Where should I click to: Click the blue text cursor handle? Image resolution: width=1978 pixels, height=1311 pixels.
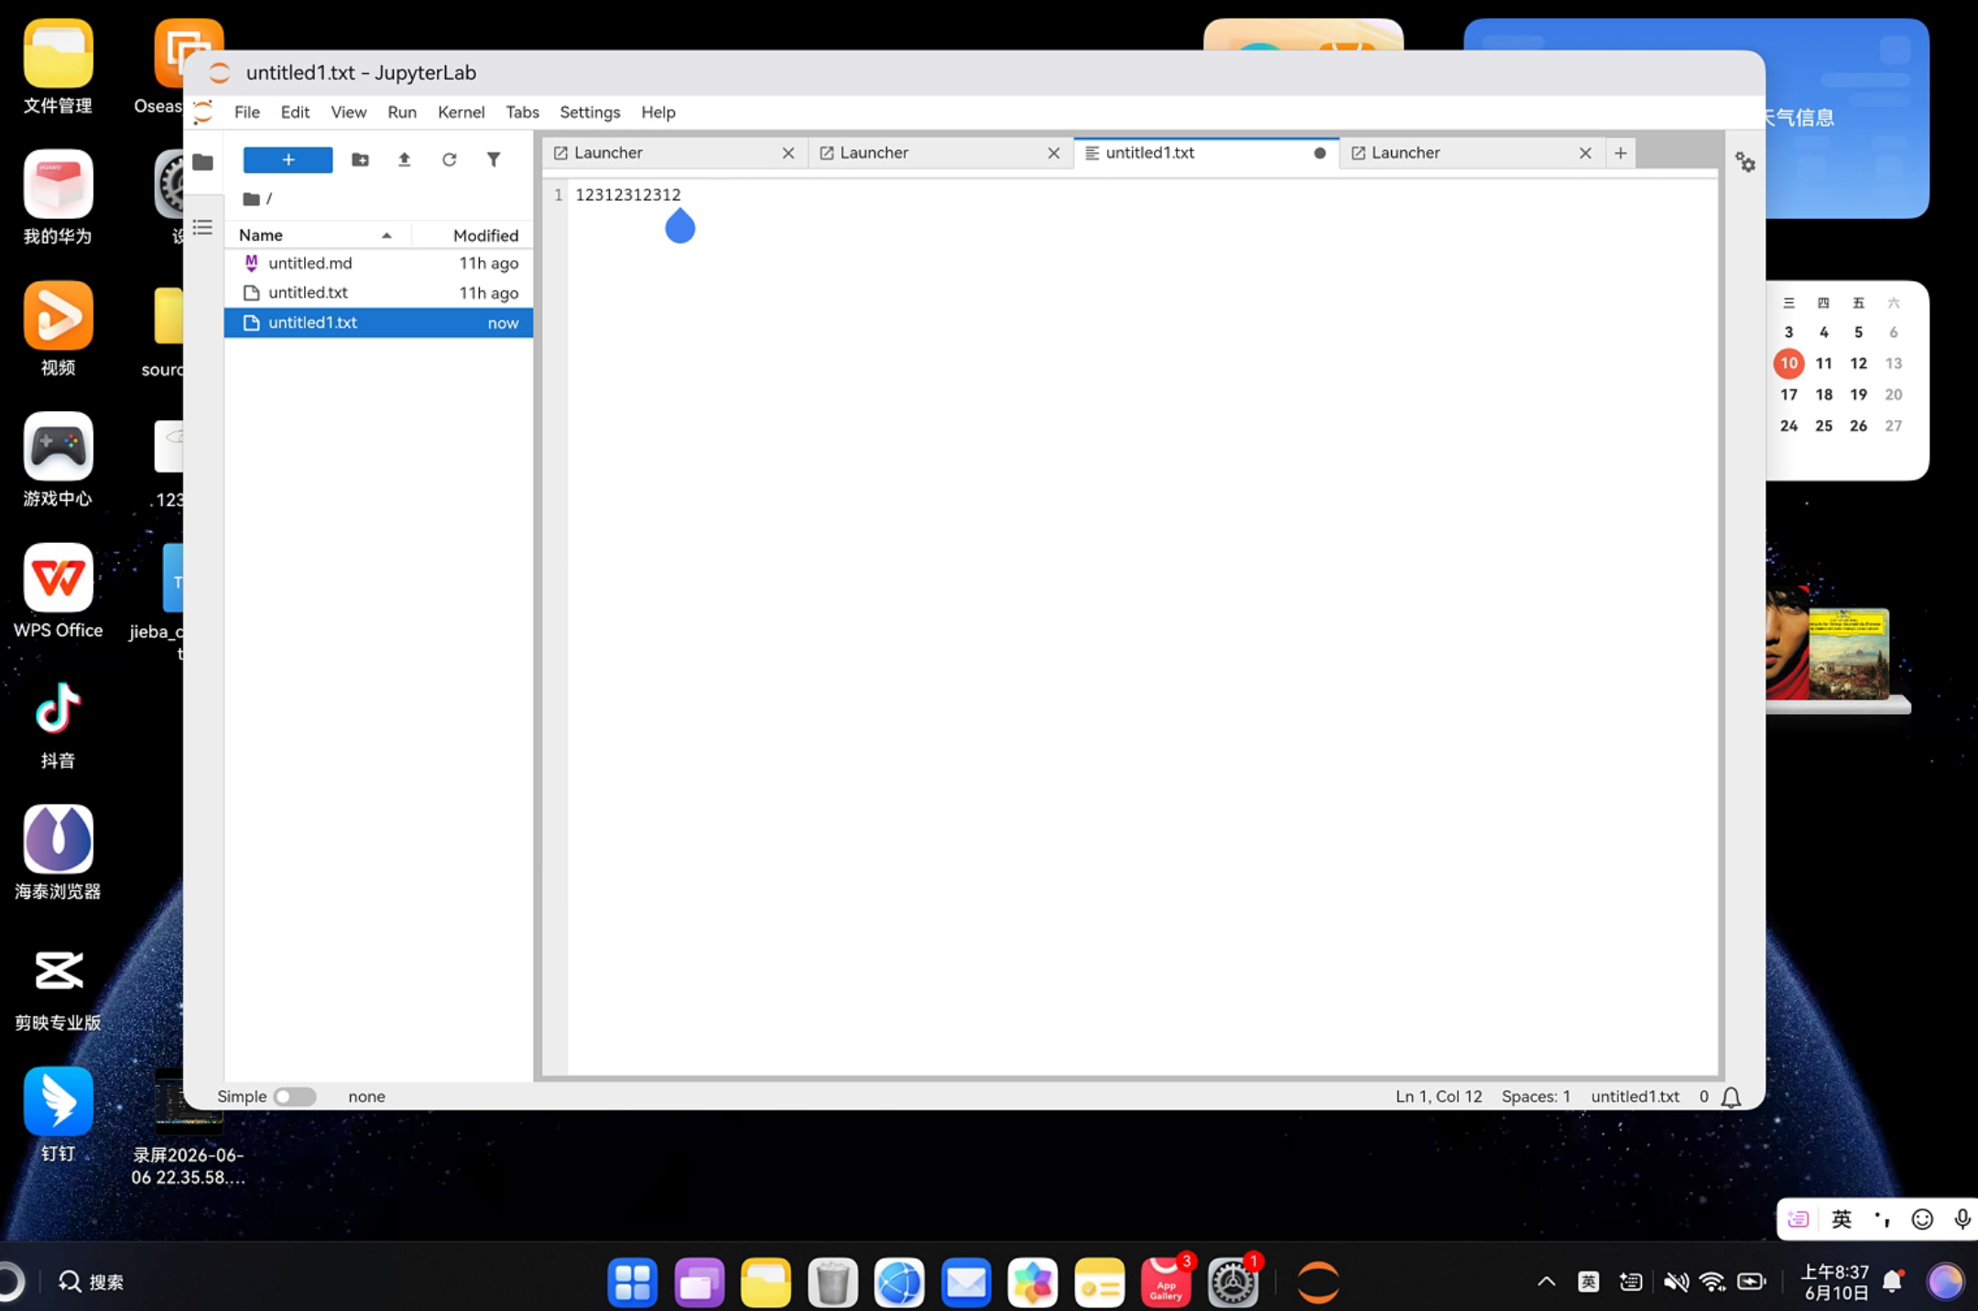(679, 225)
